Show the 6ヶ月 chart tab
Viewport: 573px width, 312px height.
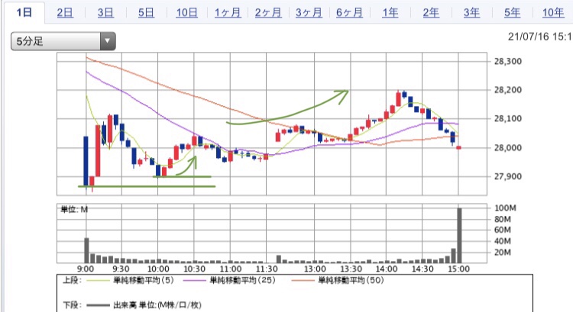[x=349, y=13]
